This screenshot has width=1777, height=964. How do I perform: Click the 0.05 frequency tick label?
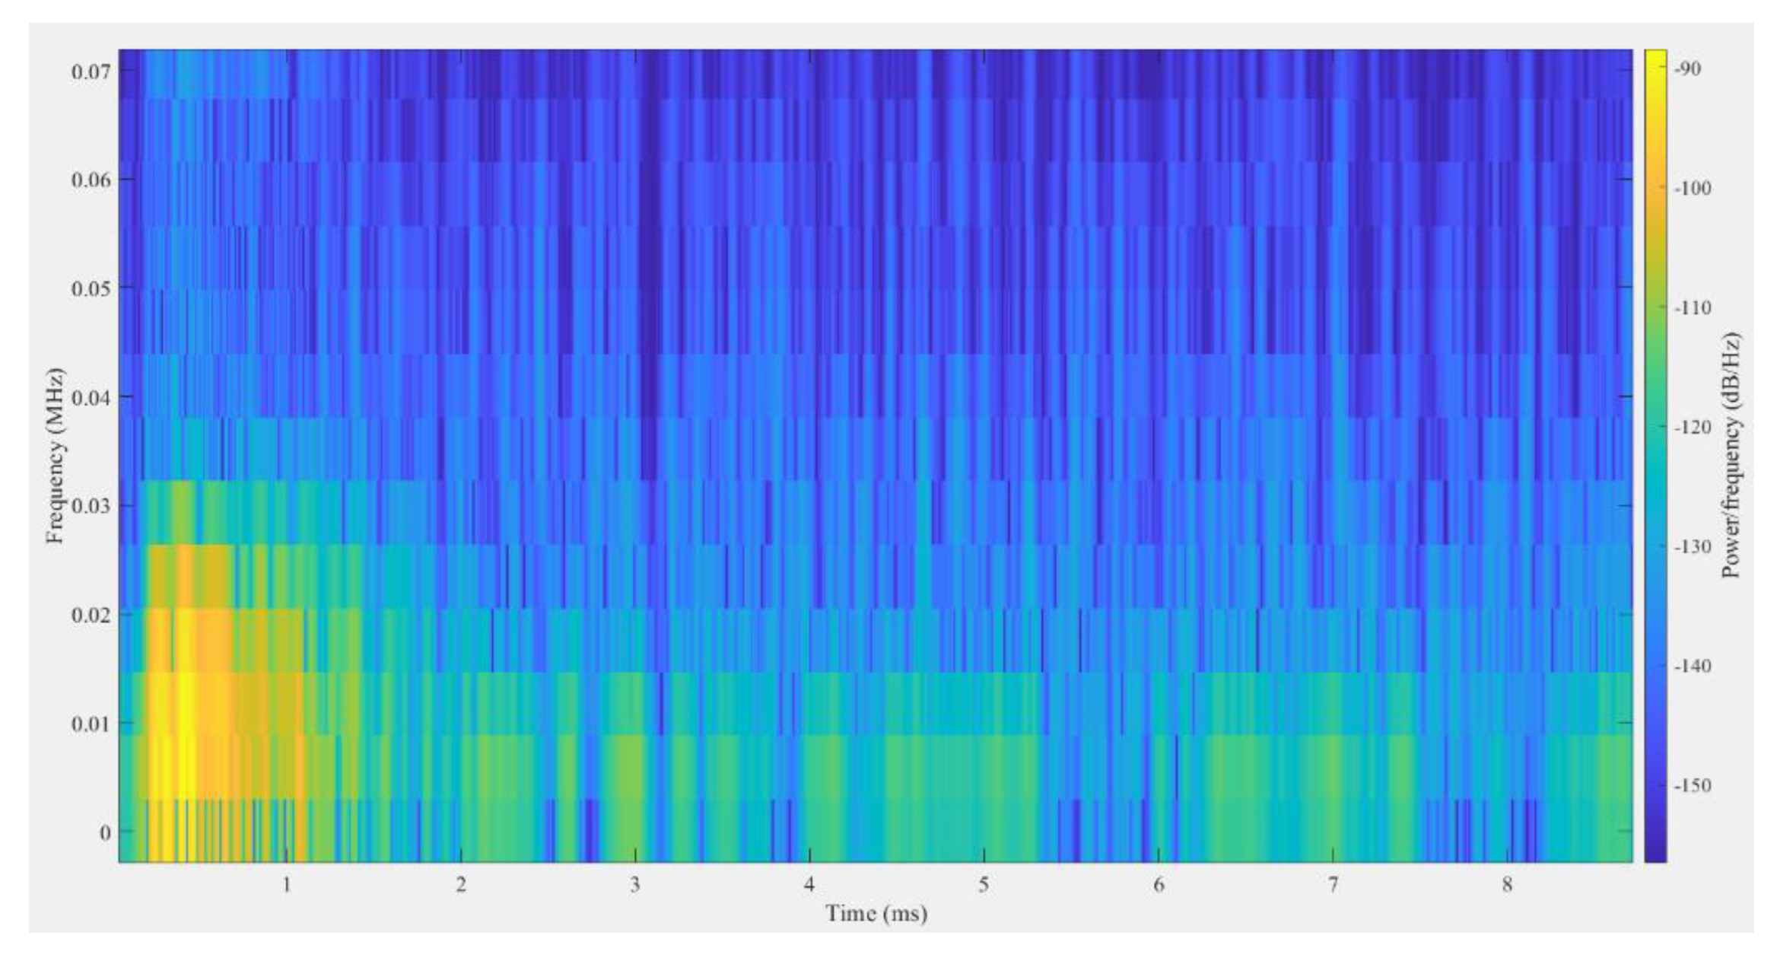(91, 289)
